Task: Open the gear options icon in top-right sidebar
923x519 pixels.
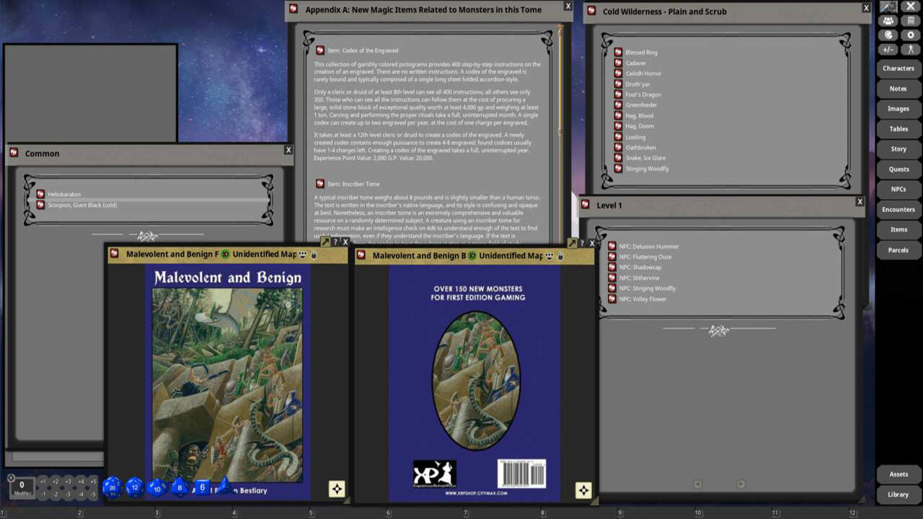Action: tap(911, 35)
